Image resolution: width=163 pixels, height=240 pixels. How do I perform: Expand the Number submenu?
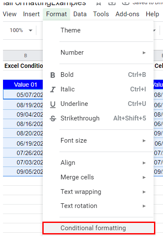coord(98,53)
